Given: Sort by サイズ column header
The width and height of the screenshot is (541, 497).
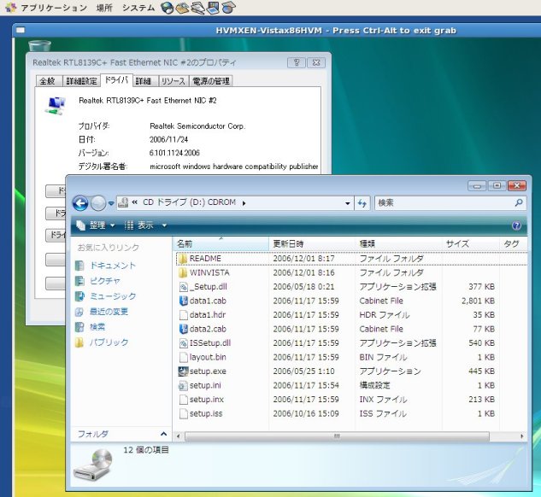Looking at the screenshot, I should click(x=471, y=243).
